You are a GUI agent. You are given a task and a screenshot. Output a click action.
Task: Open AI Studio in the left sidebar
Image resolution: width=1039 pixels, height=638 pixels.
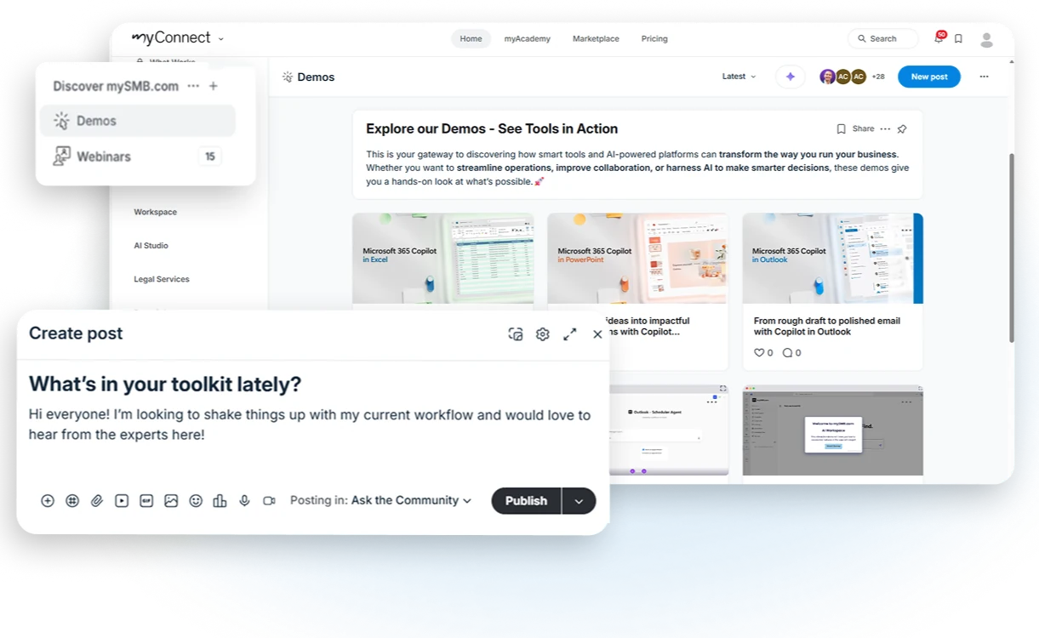(151, 246)
